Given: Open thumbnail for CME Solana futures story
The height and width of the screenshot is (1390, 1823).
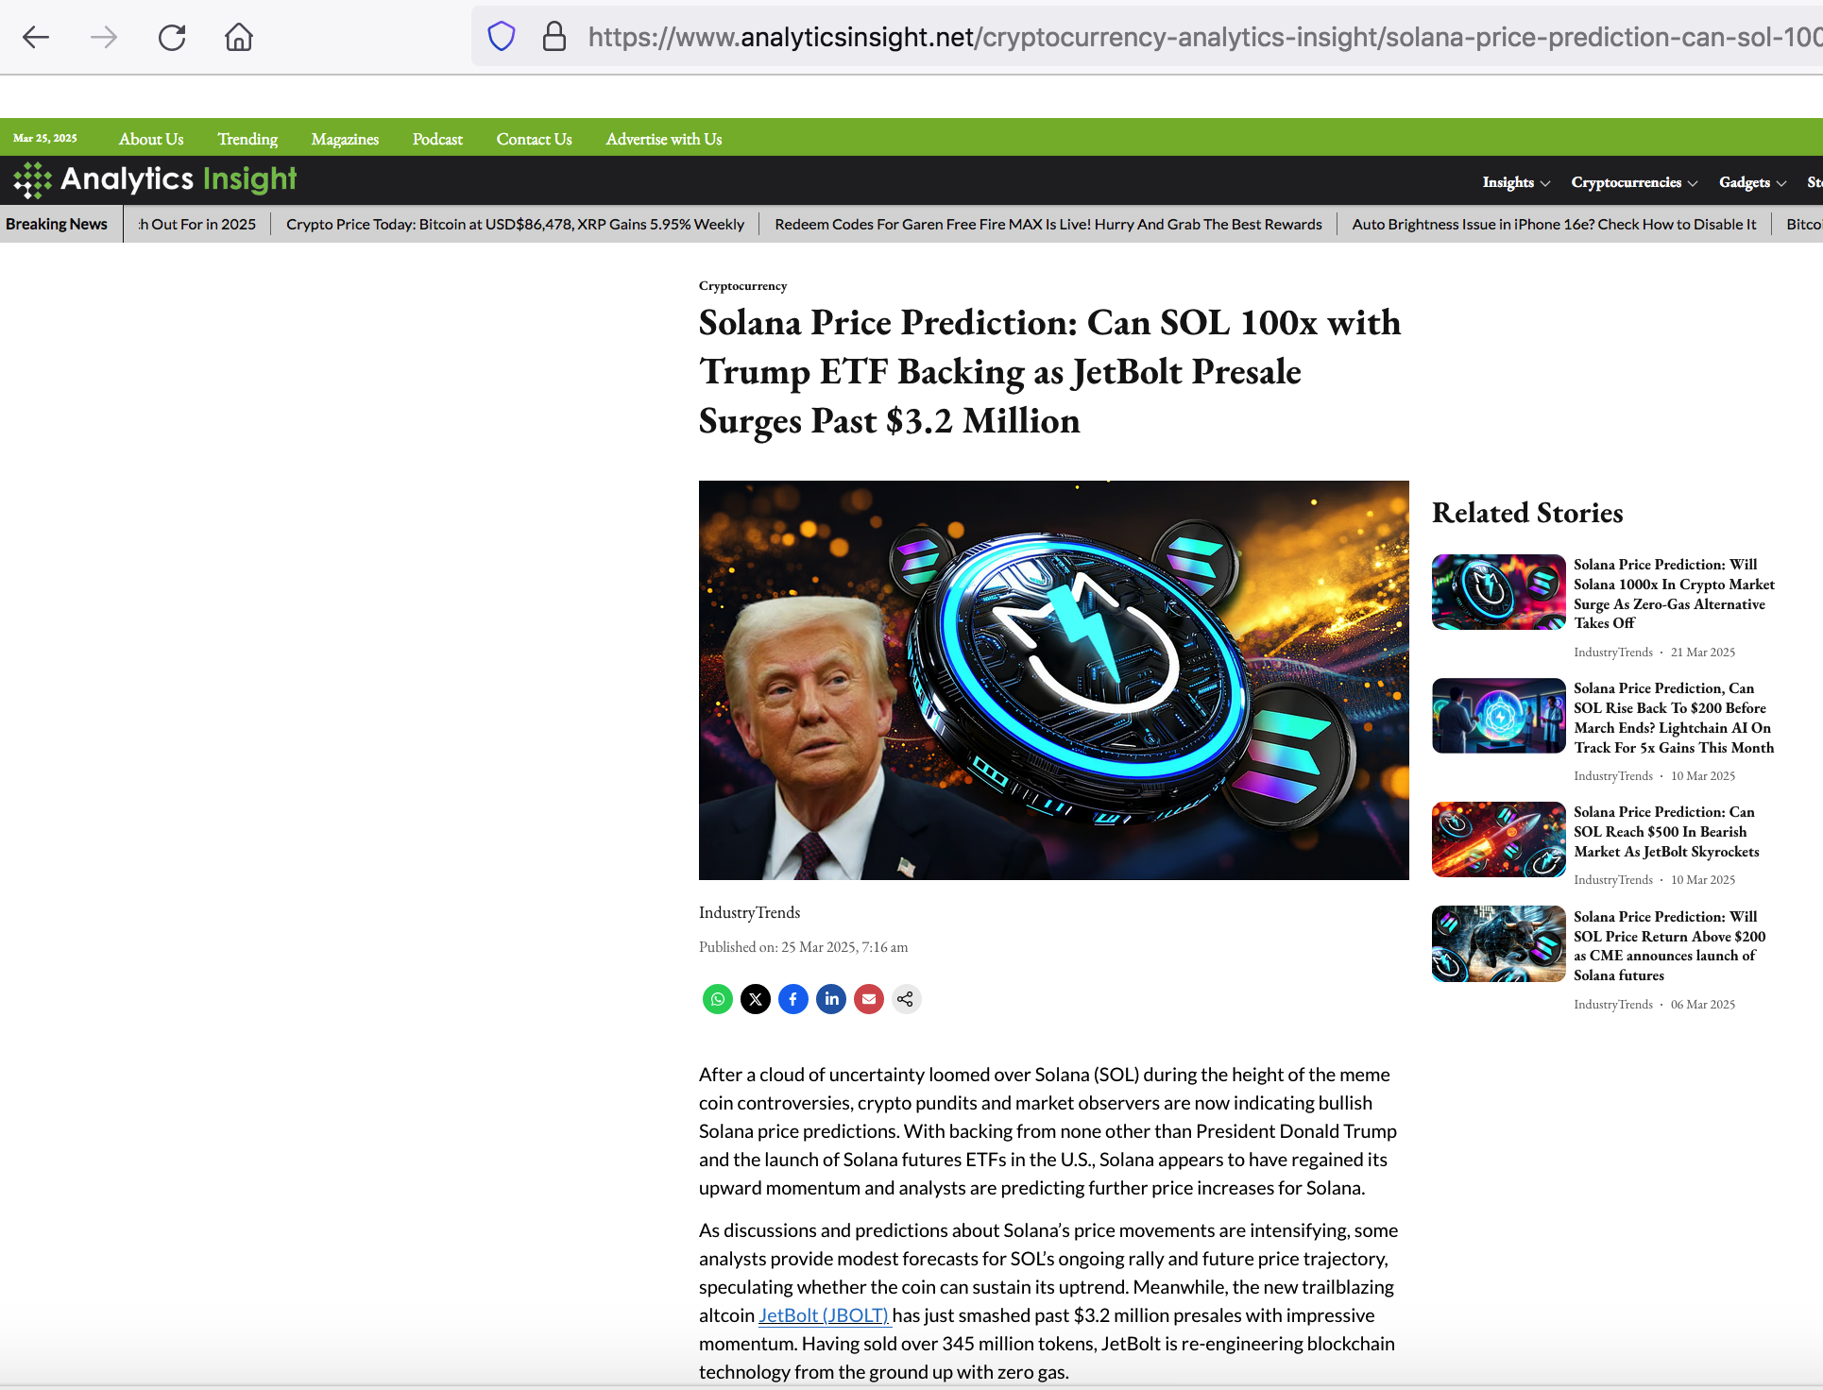Looking at the screenshot, I should [1498, 944].
